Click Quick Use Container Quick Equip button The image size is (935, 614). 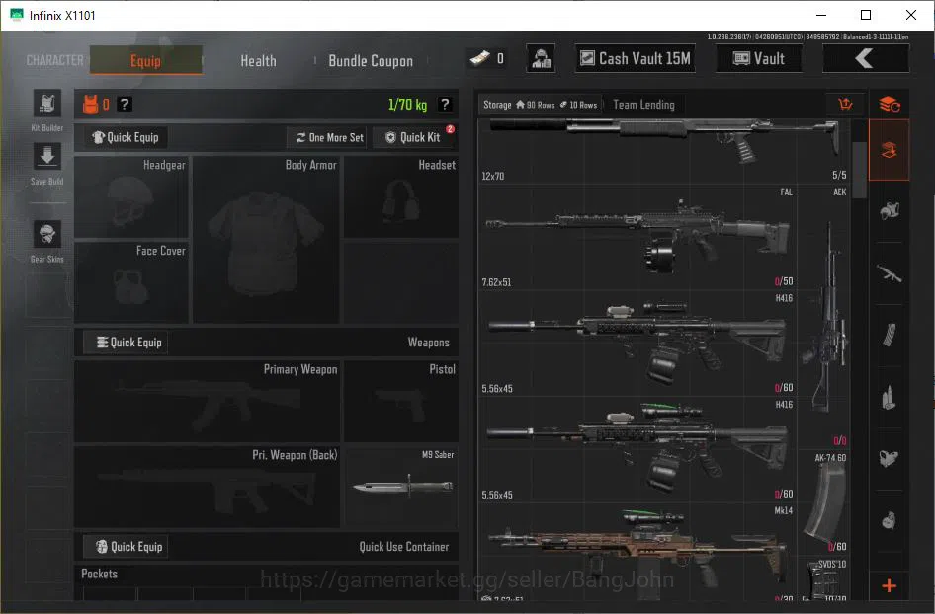(126, 547)
